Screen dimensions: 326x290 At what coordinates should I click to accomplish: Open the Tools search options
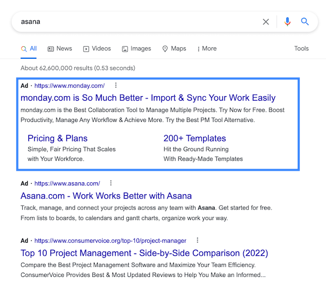[301, 48]
